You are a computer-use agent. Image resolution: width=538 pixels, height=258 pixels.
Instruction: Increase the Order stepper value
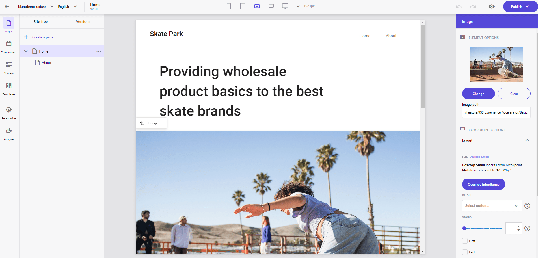tap(519, 227)
